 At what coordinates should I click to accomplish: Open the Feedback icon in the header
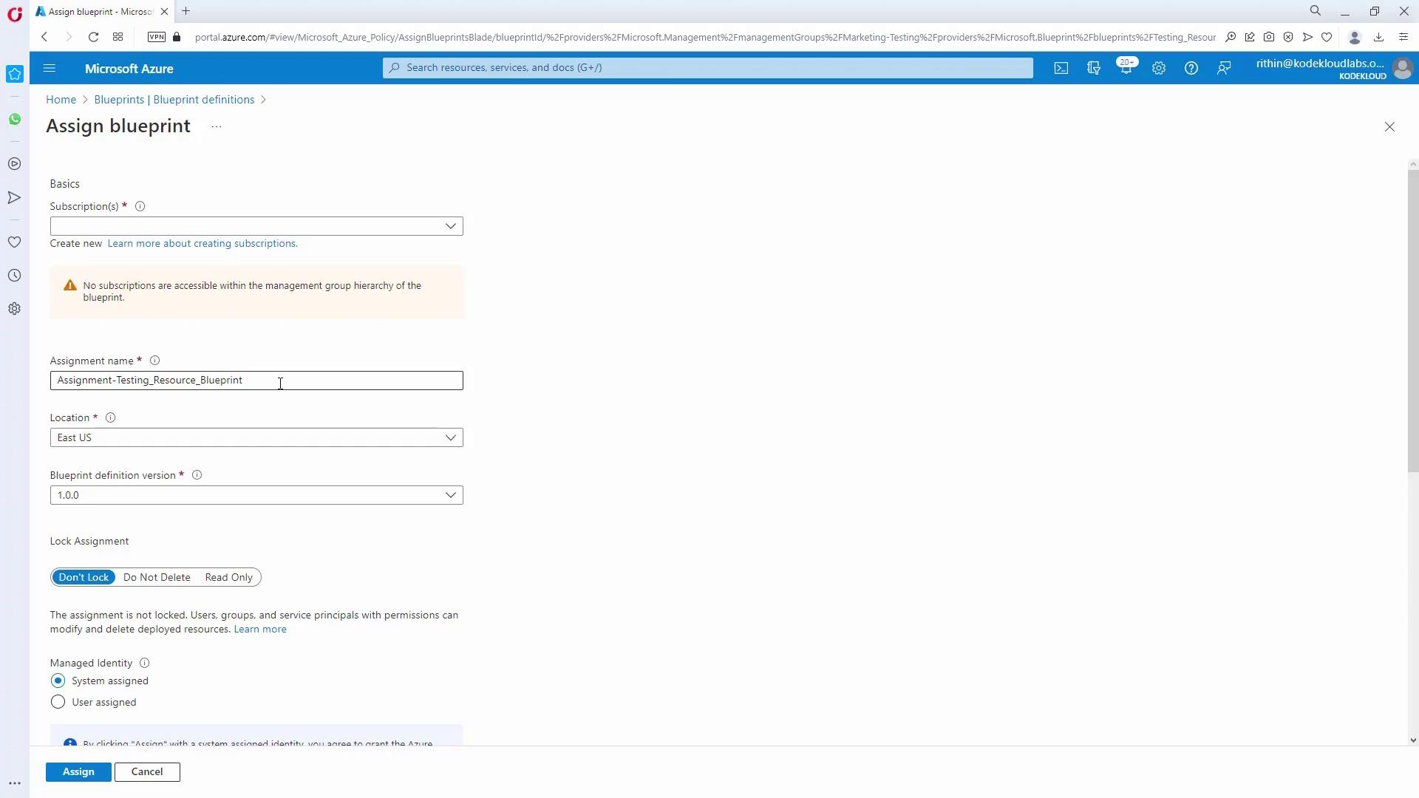tap(1224, 68)
